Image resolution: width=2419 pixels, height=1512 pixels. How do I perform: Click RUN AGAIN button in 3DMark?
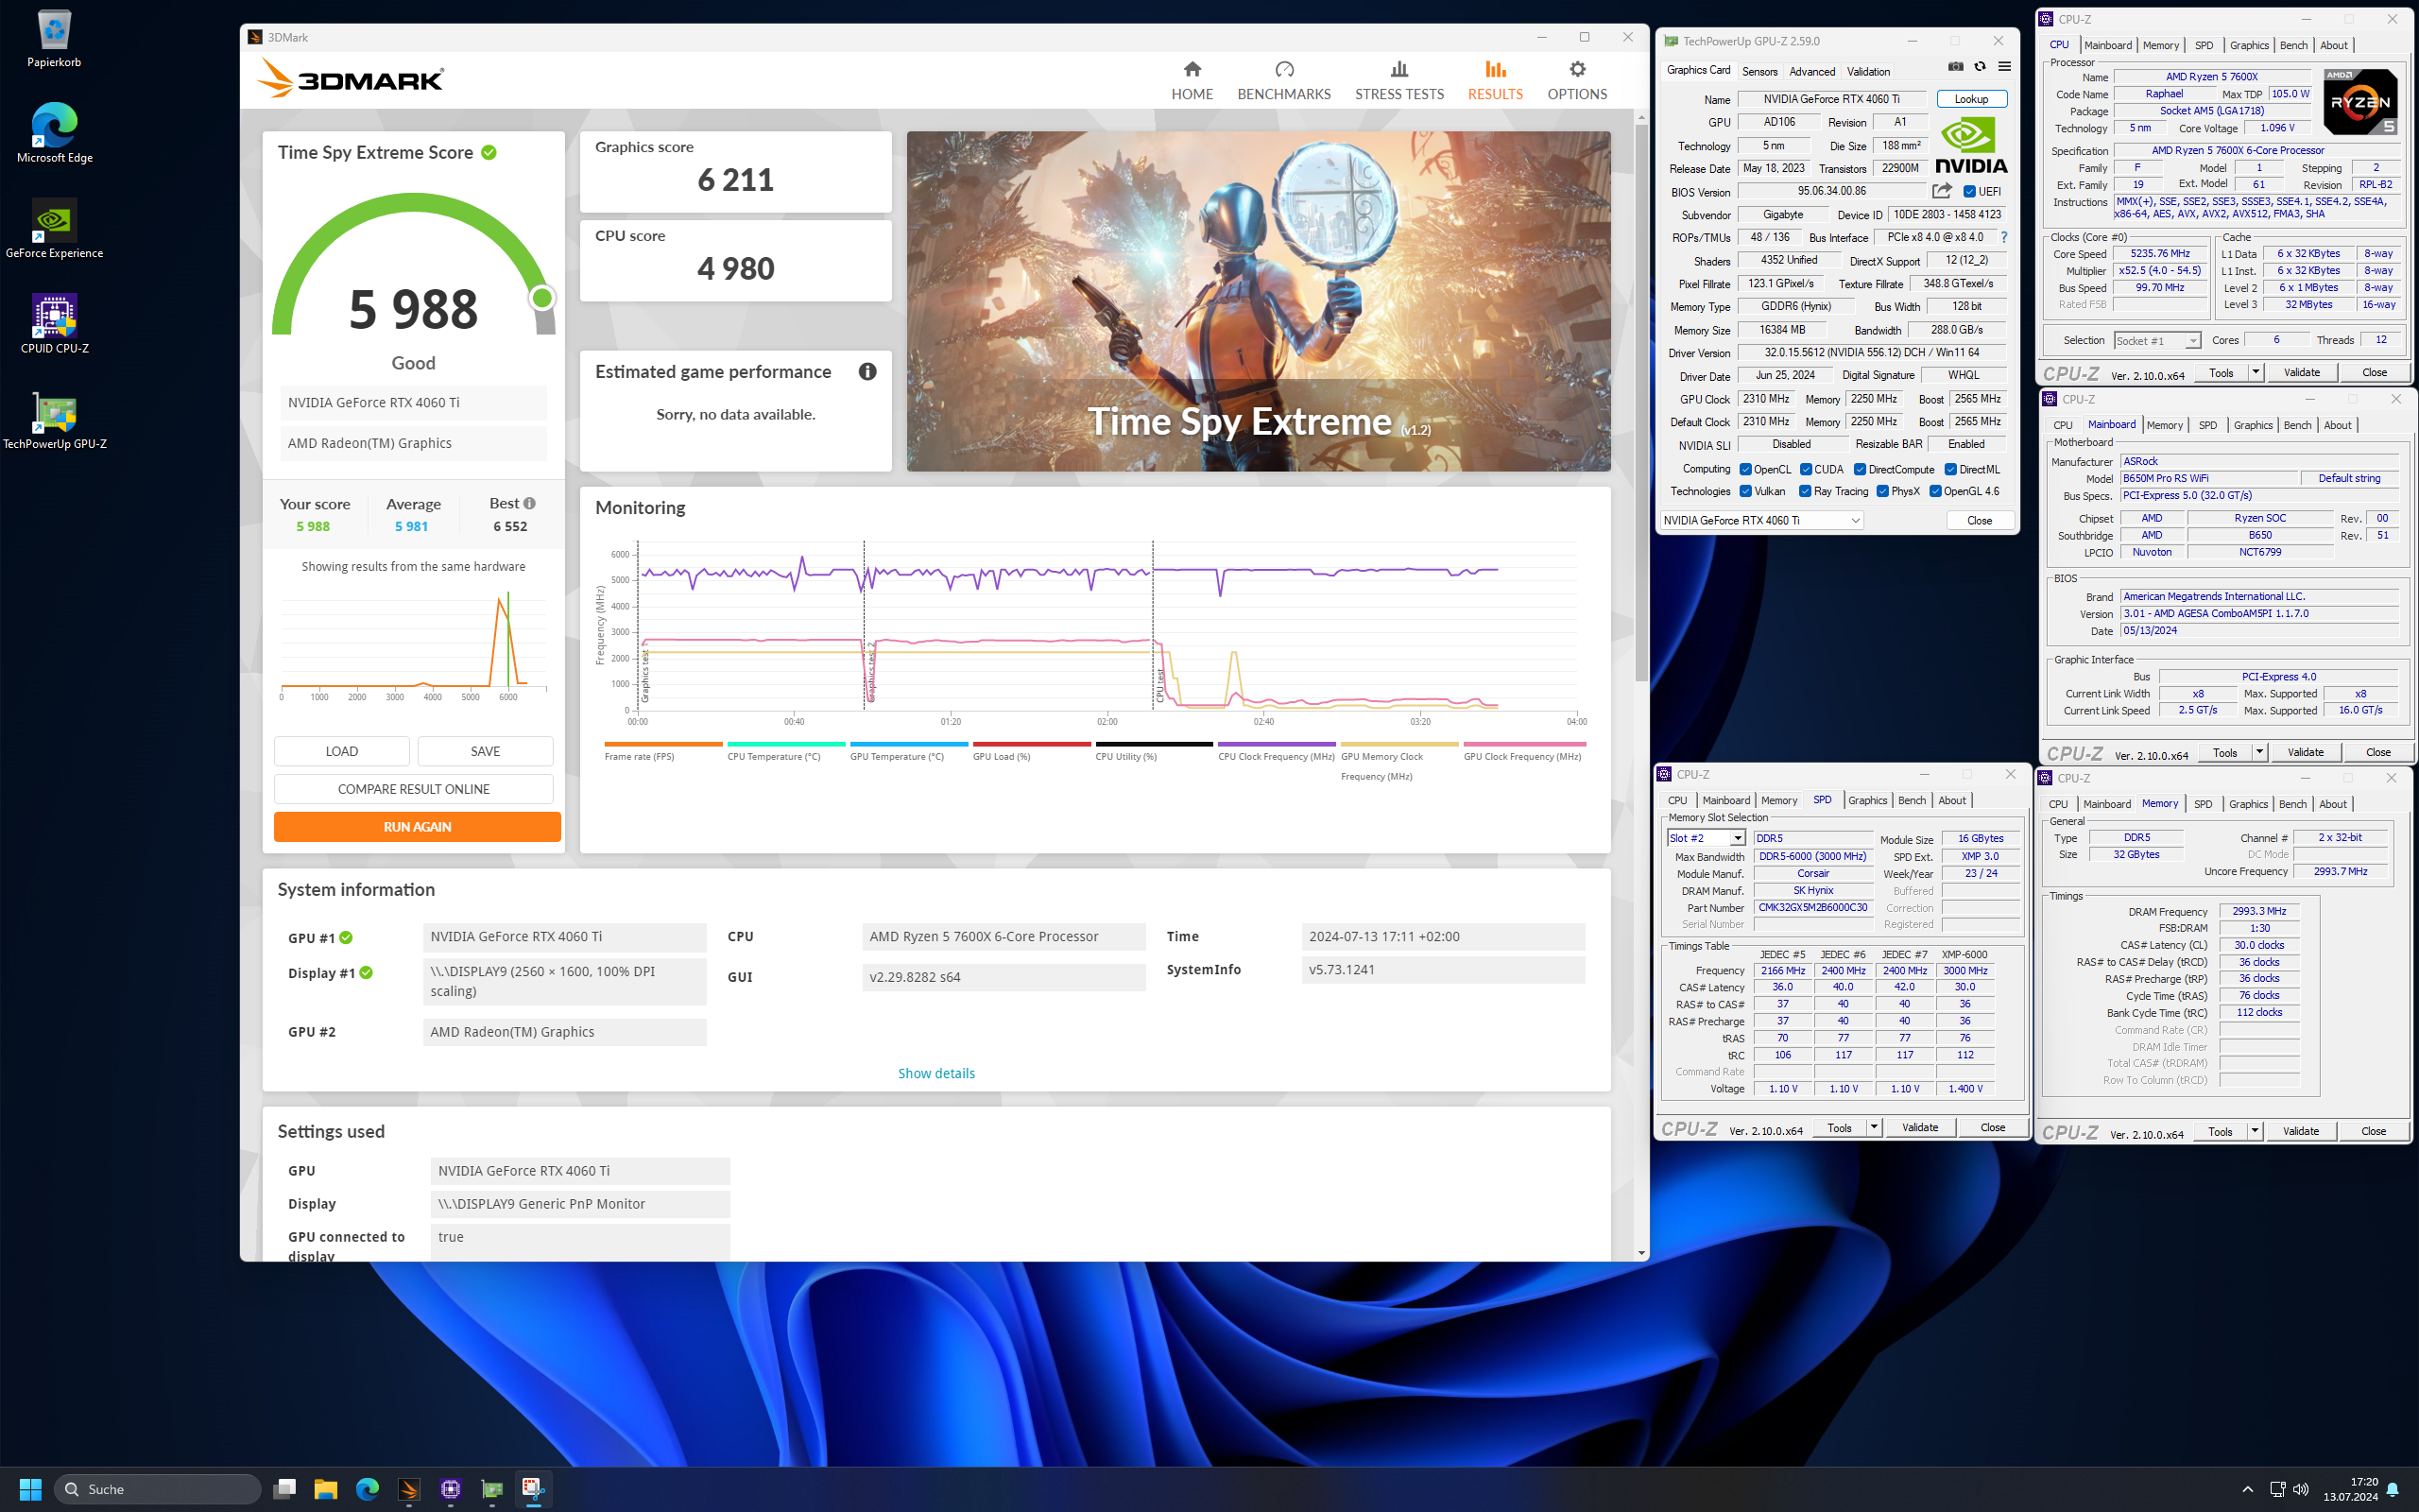tap(417, 827)
